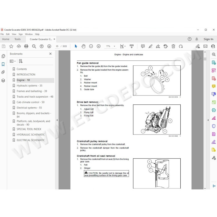The height and width of the screenshot is (217, 217).
Task: Close the Bookmarks panel
Action: coord(50,54)
